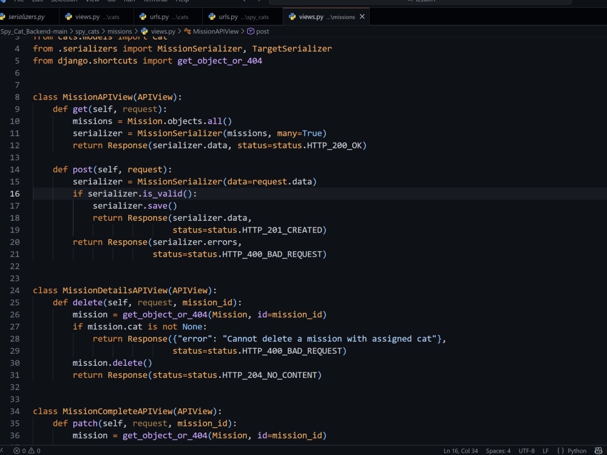Viewport: 607px width, 455px height.
Task: Select the Python language mode
Action: coord(577,451)
